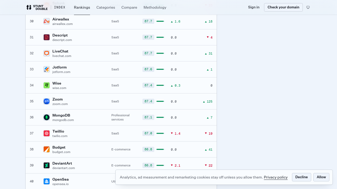Click the LiveChat logo icon
The width and height of the screenshot is (337, 189).
[x=47, y=53]
